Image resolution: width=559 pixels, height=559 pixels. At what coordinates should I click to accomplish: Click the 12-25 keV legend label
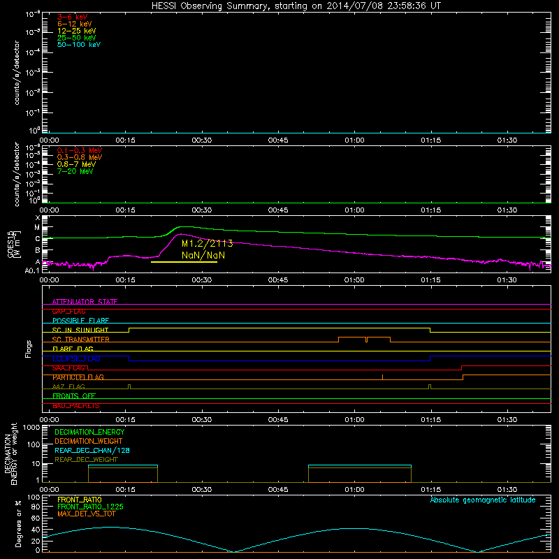(77, 31)
